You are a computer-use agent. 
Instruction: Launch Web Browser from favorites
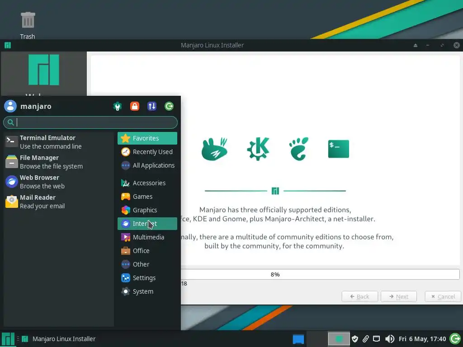(58, 182)
